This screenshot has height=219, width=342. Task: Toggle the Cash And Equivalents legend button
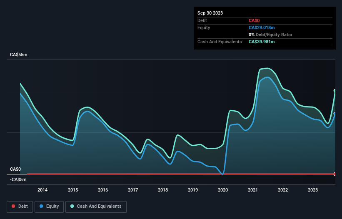pos(96,207)
